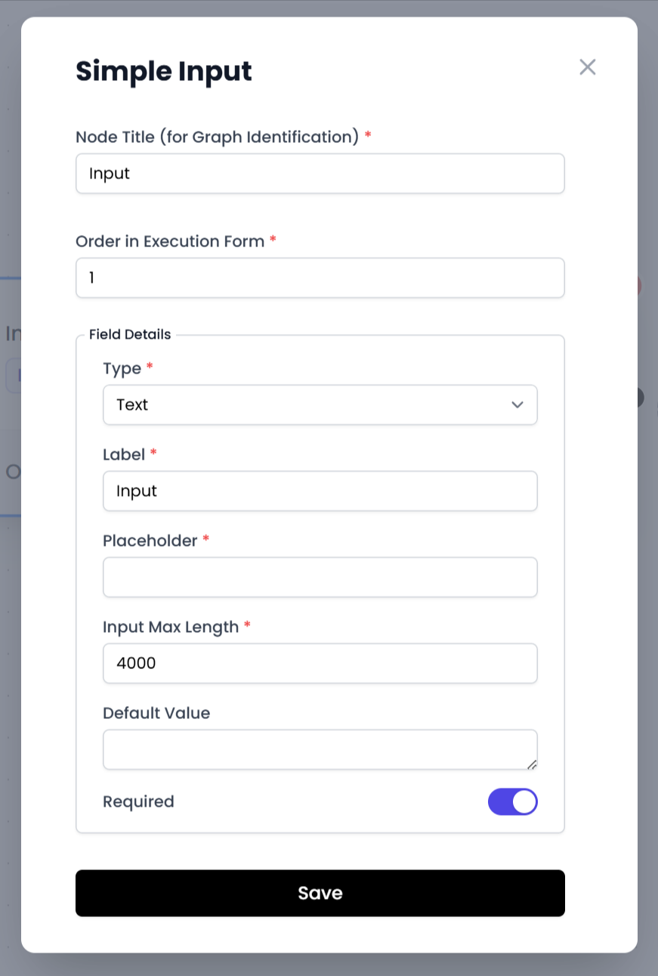Select the empty Placeholder field
The image size is (658, 976).
[x=320, y=578]
